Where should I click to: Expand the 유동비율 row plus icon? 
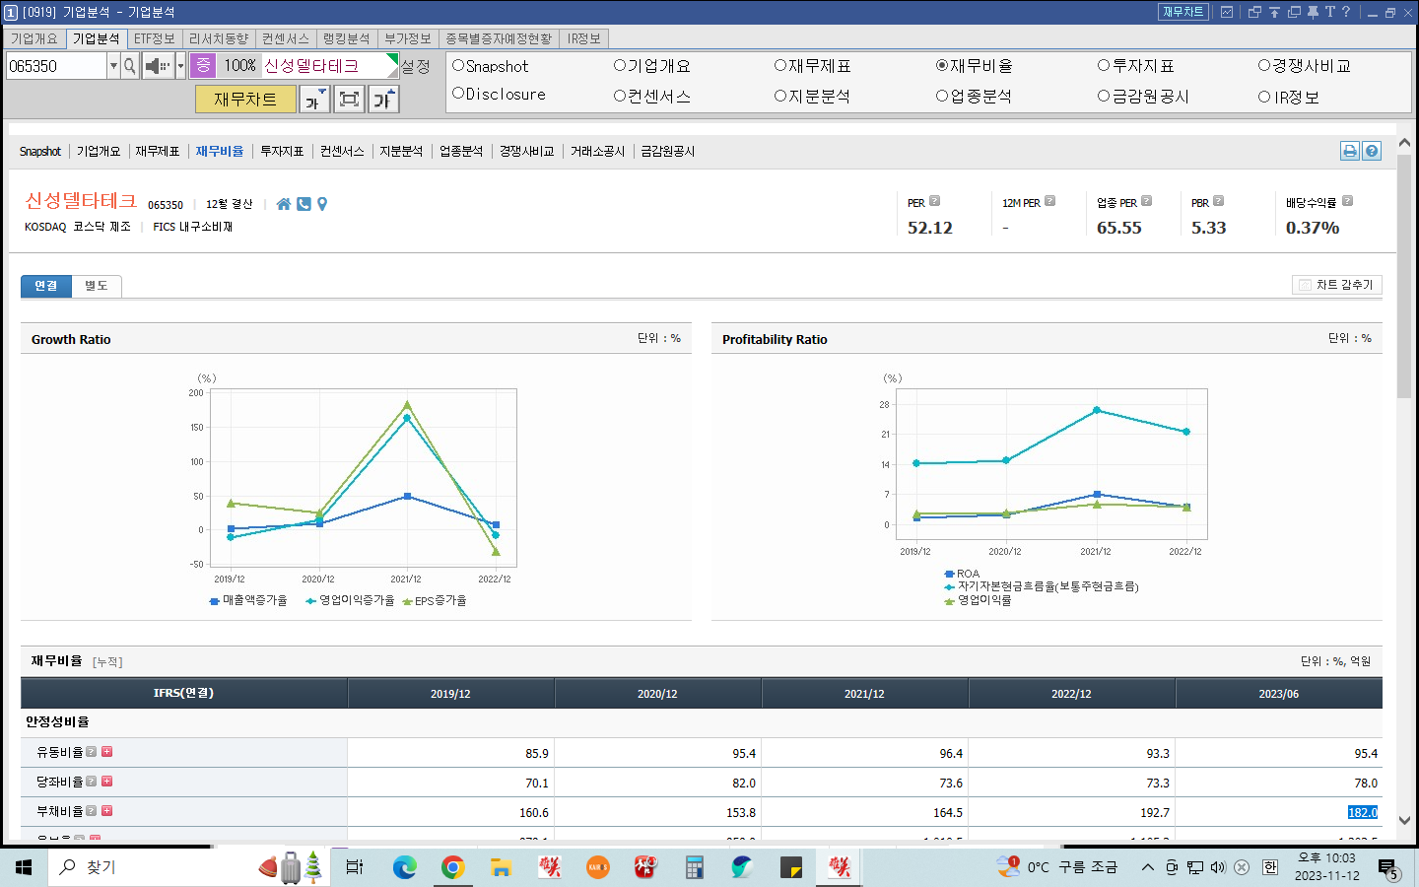[x=107, y=751]
